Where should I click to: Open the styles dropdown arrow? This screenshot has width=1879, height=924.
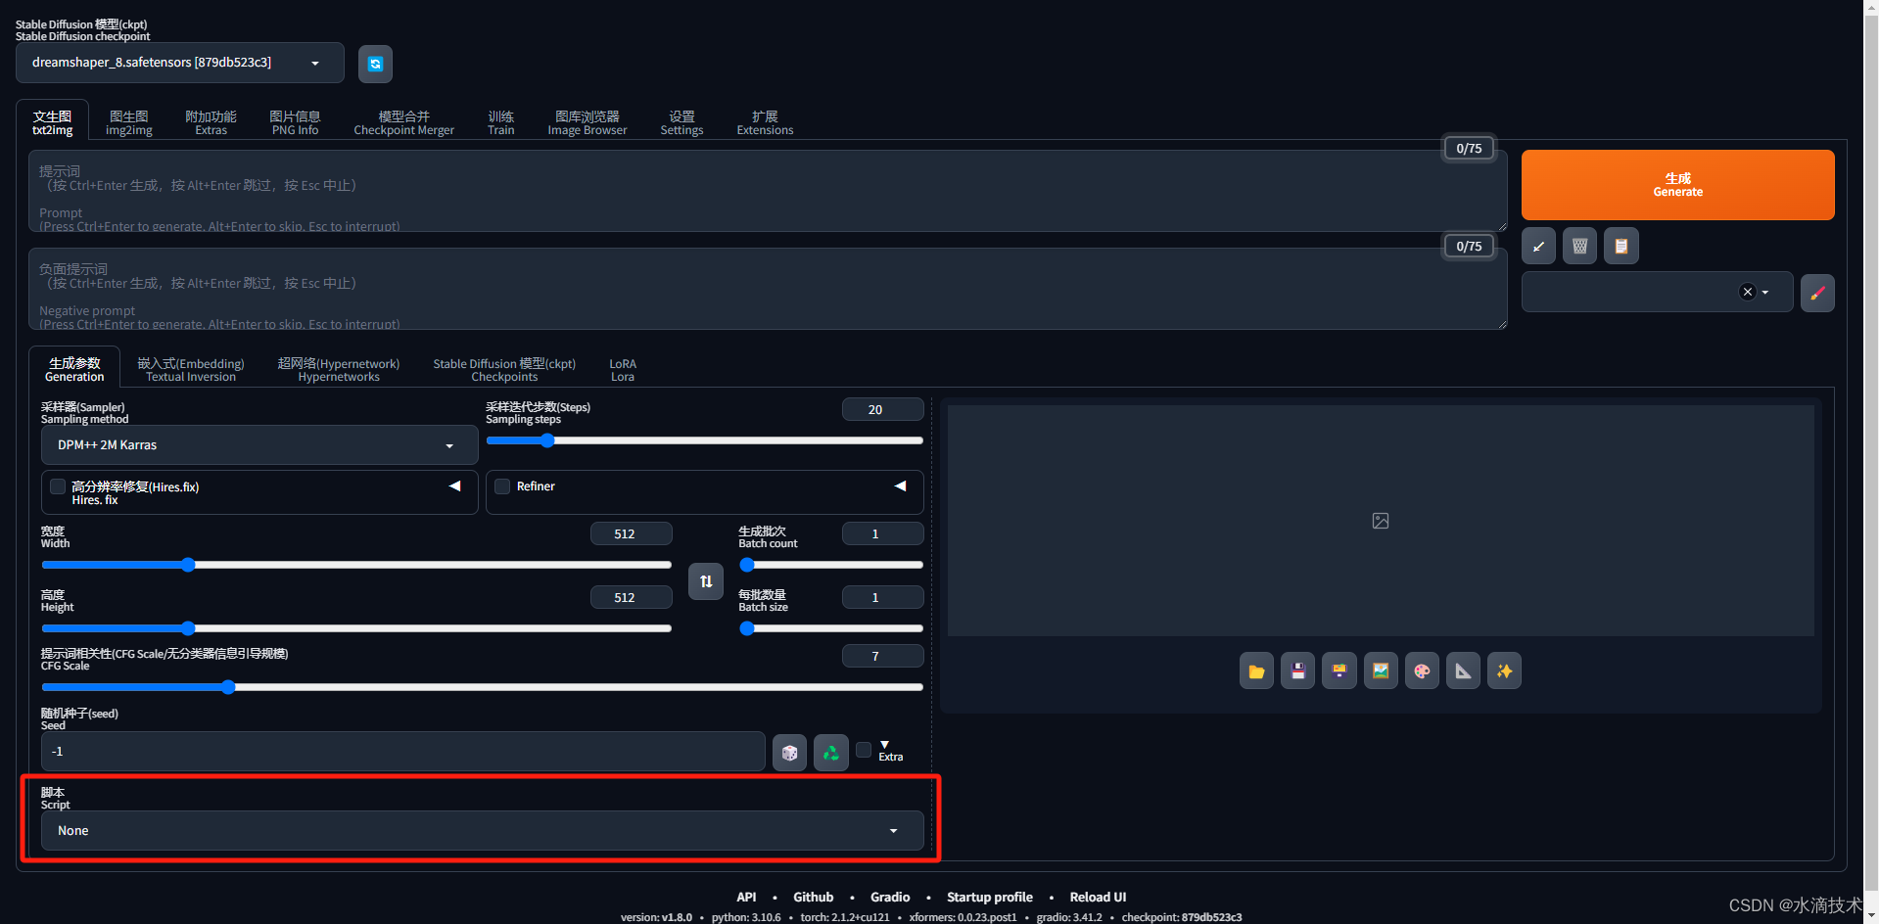click(1765, 292)
